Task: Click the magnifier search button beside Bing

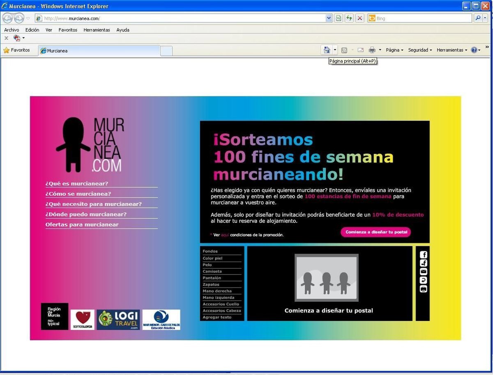Action: tap(478, 18)
